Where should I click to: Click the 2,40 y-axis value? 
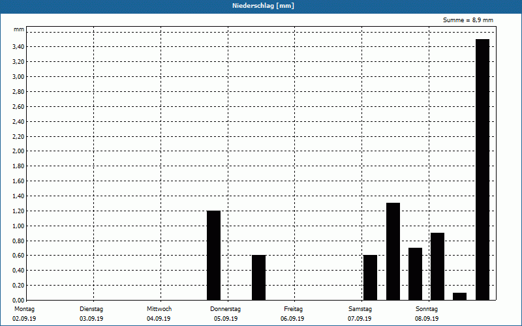coord(18,121)
